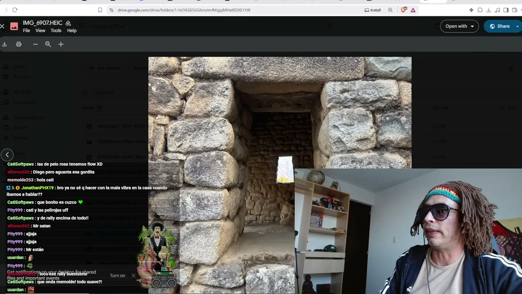Screen dimensions: 522x294
Task: Open the Tools menu
Action: (x=56, y=31)
